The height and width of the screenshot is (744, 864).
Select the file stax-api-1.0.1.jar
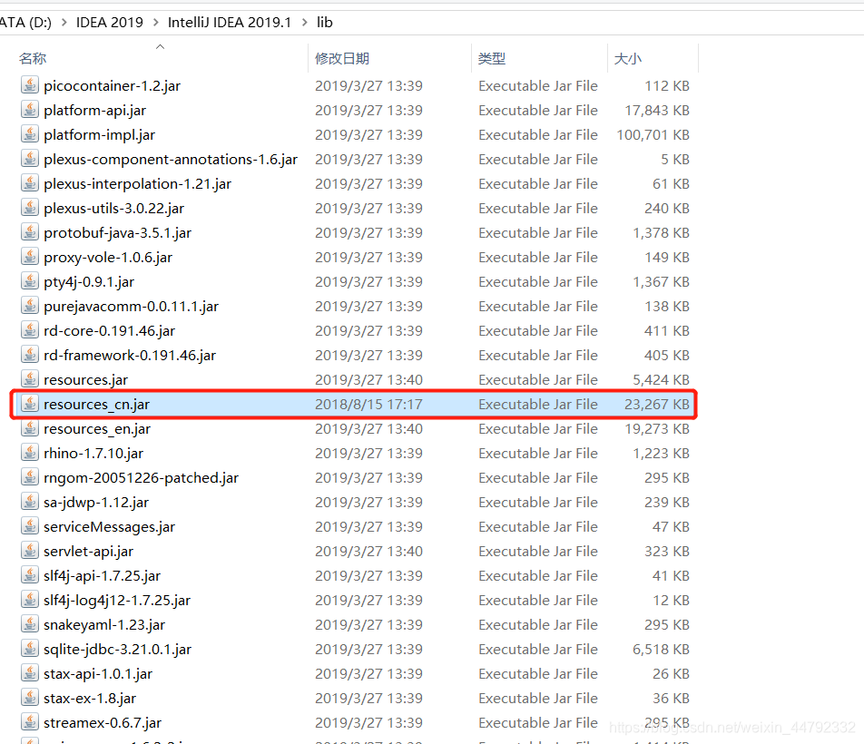(x=98, y=673)
